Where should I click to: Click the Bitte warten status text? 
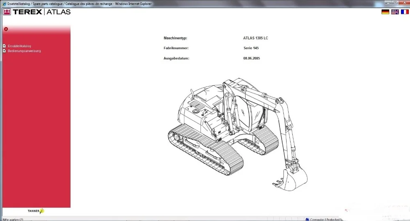click(x=13, y=219)
